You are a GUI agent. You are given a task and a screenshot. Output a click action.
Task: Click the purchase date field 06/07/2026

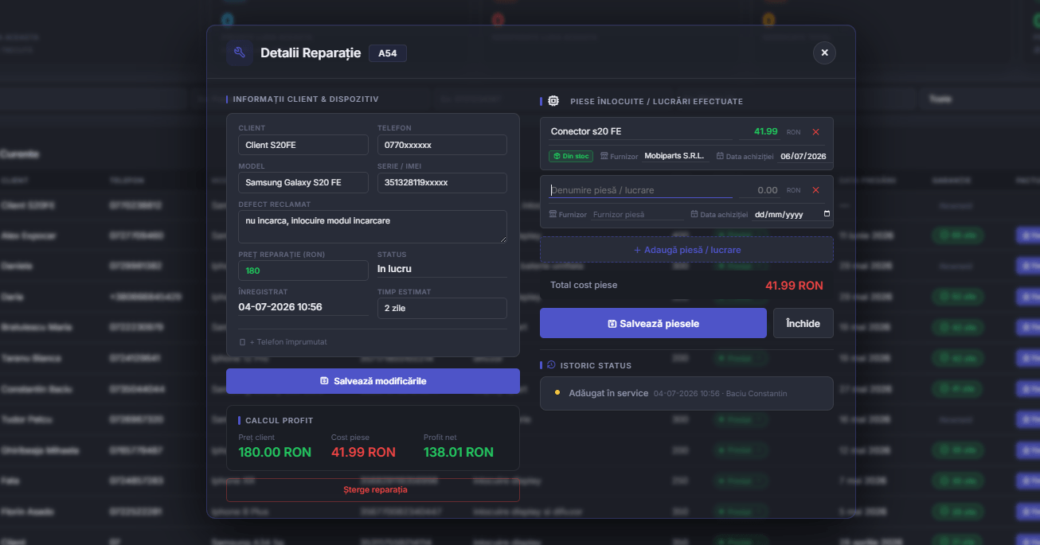point(803,157)
